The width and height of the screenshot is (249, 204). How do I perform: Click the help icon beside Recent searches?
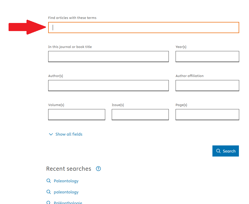(x=98, y=169)
